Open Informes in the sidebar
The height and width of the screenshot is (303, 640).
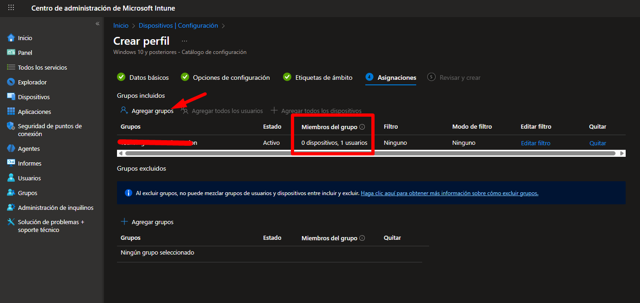30,163
